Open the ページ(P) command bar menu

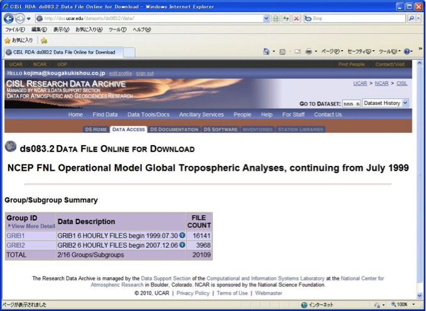[x=332, y=51]
